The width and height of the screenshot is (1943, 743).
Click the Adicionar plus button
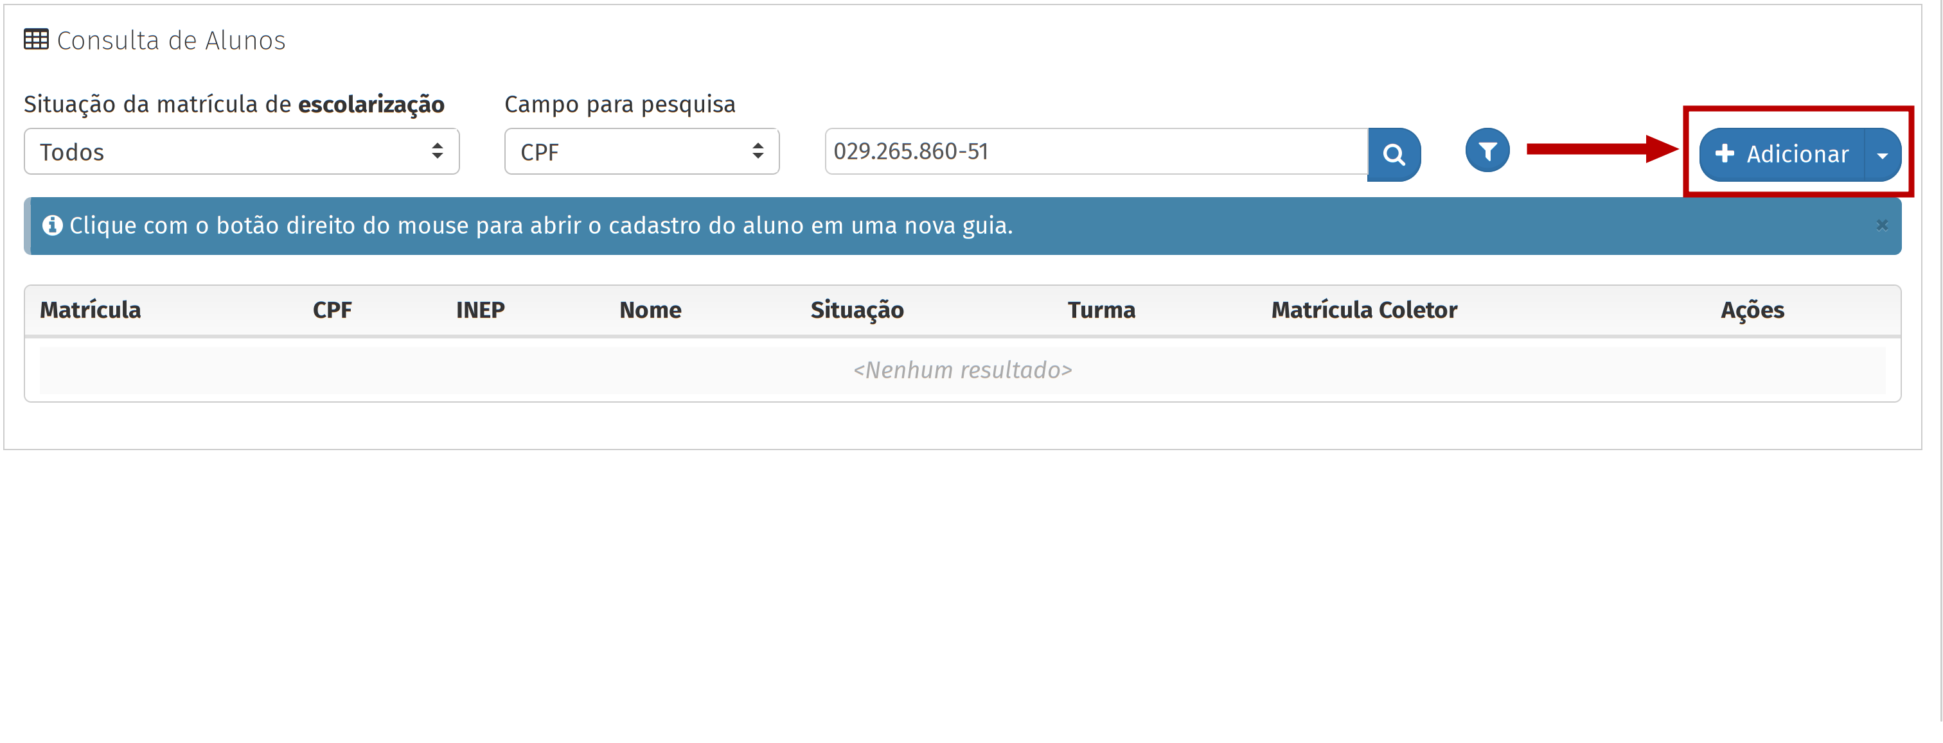[1782, 155]
